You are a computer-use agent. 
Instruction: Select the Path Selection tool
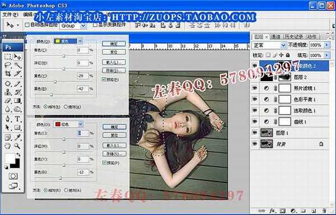pyautogui.click(x=8, y=128)
